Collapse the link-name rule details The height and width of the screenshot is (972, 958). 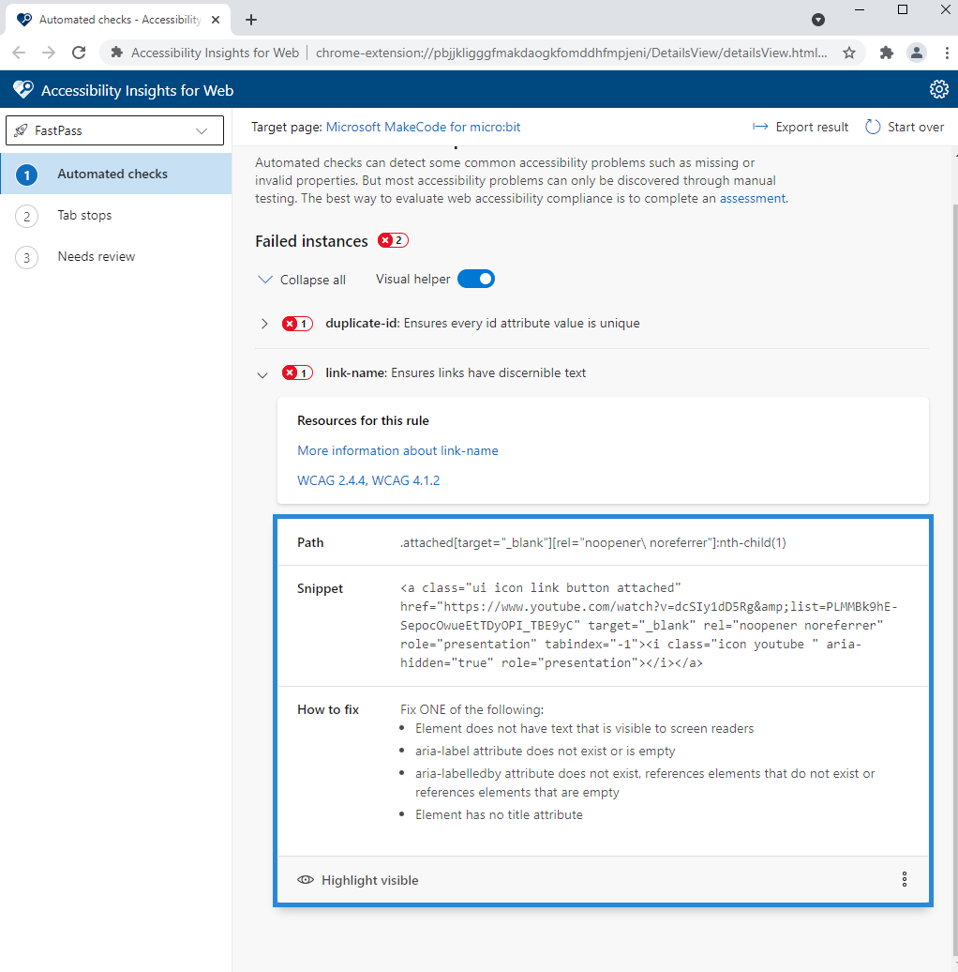[x=262, y=373]
